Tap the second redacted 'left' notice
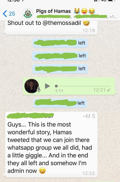120x182 pixels. click(x=60, y=56)
